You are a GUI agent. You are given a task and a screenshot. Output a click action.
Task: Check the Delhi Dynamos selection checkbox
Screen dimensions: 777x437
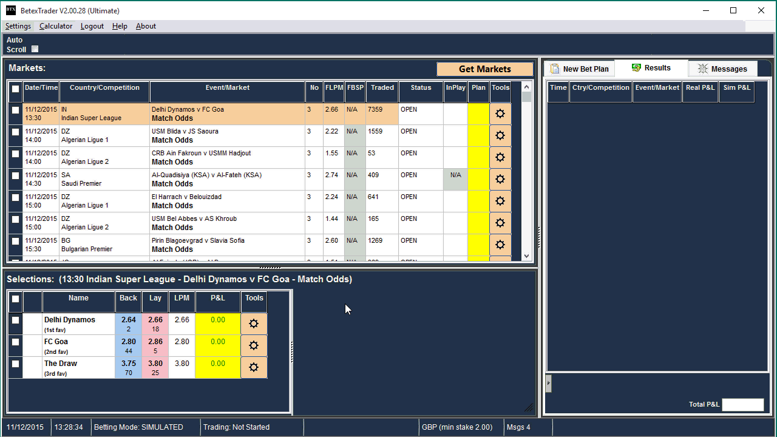[16, 320]
